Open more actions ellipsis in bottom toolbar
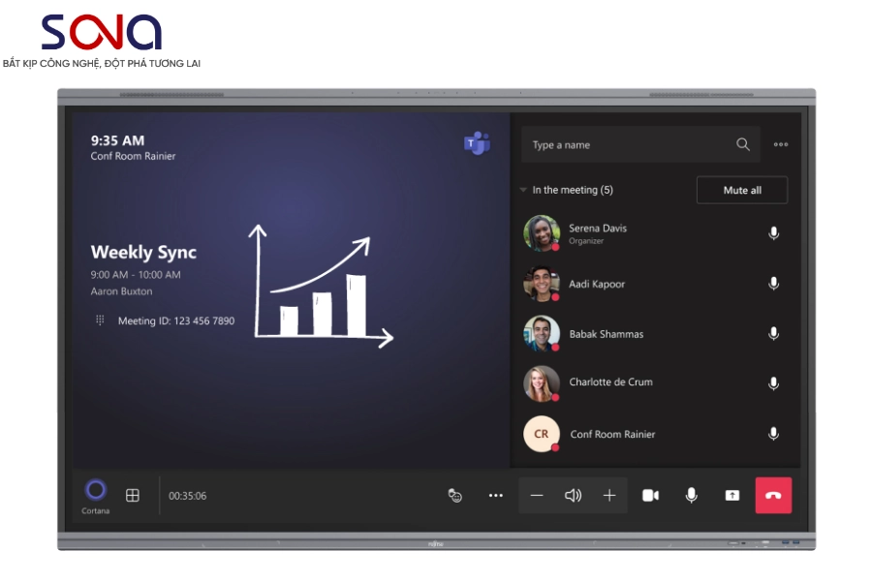The height and width of the screenshot is (581, 872). pos(496,496)
